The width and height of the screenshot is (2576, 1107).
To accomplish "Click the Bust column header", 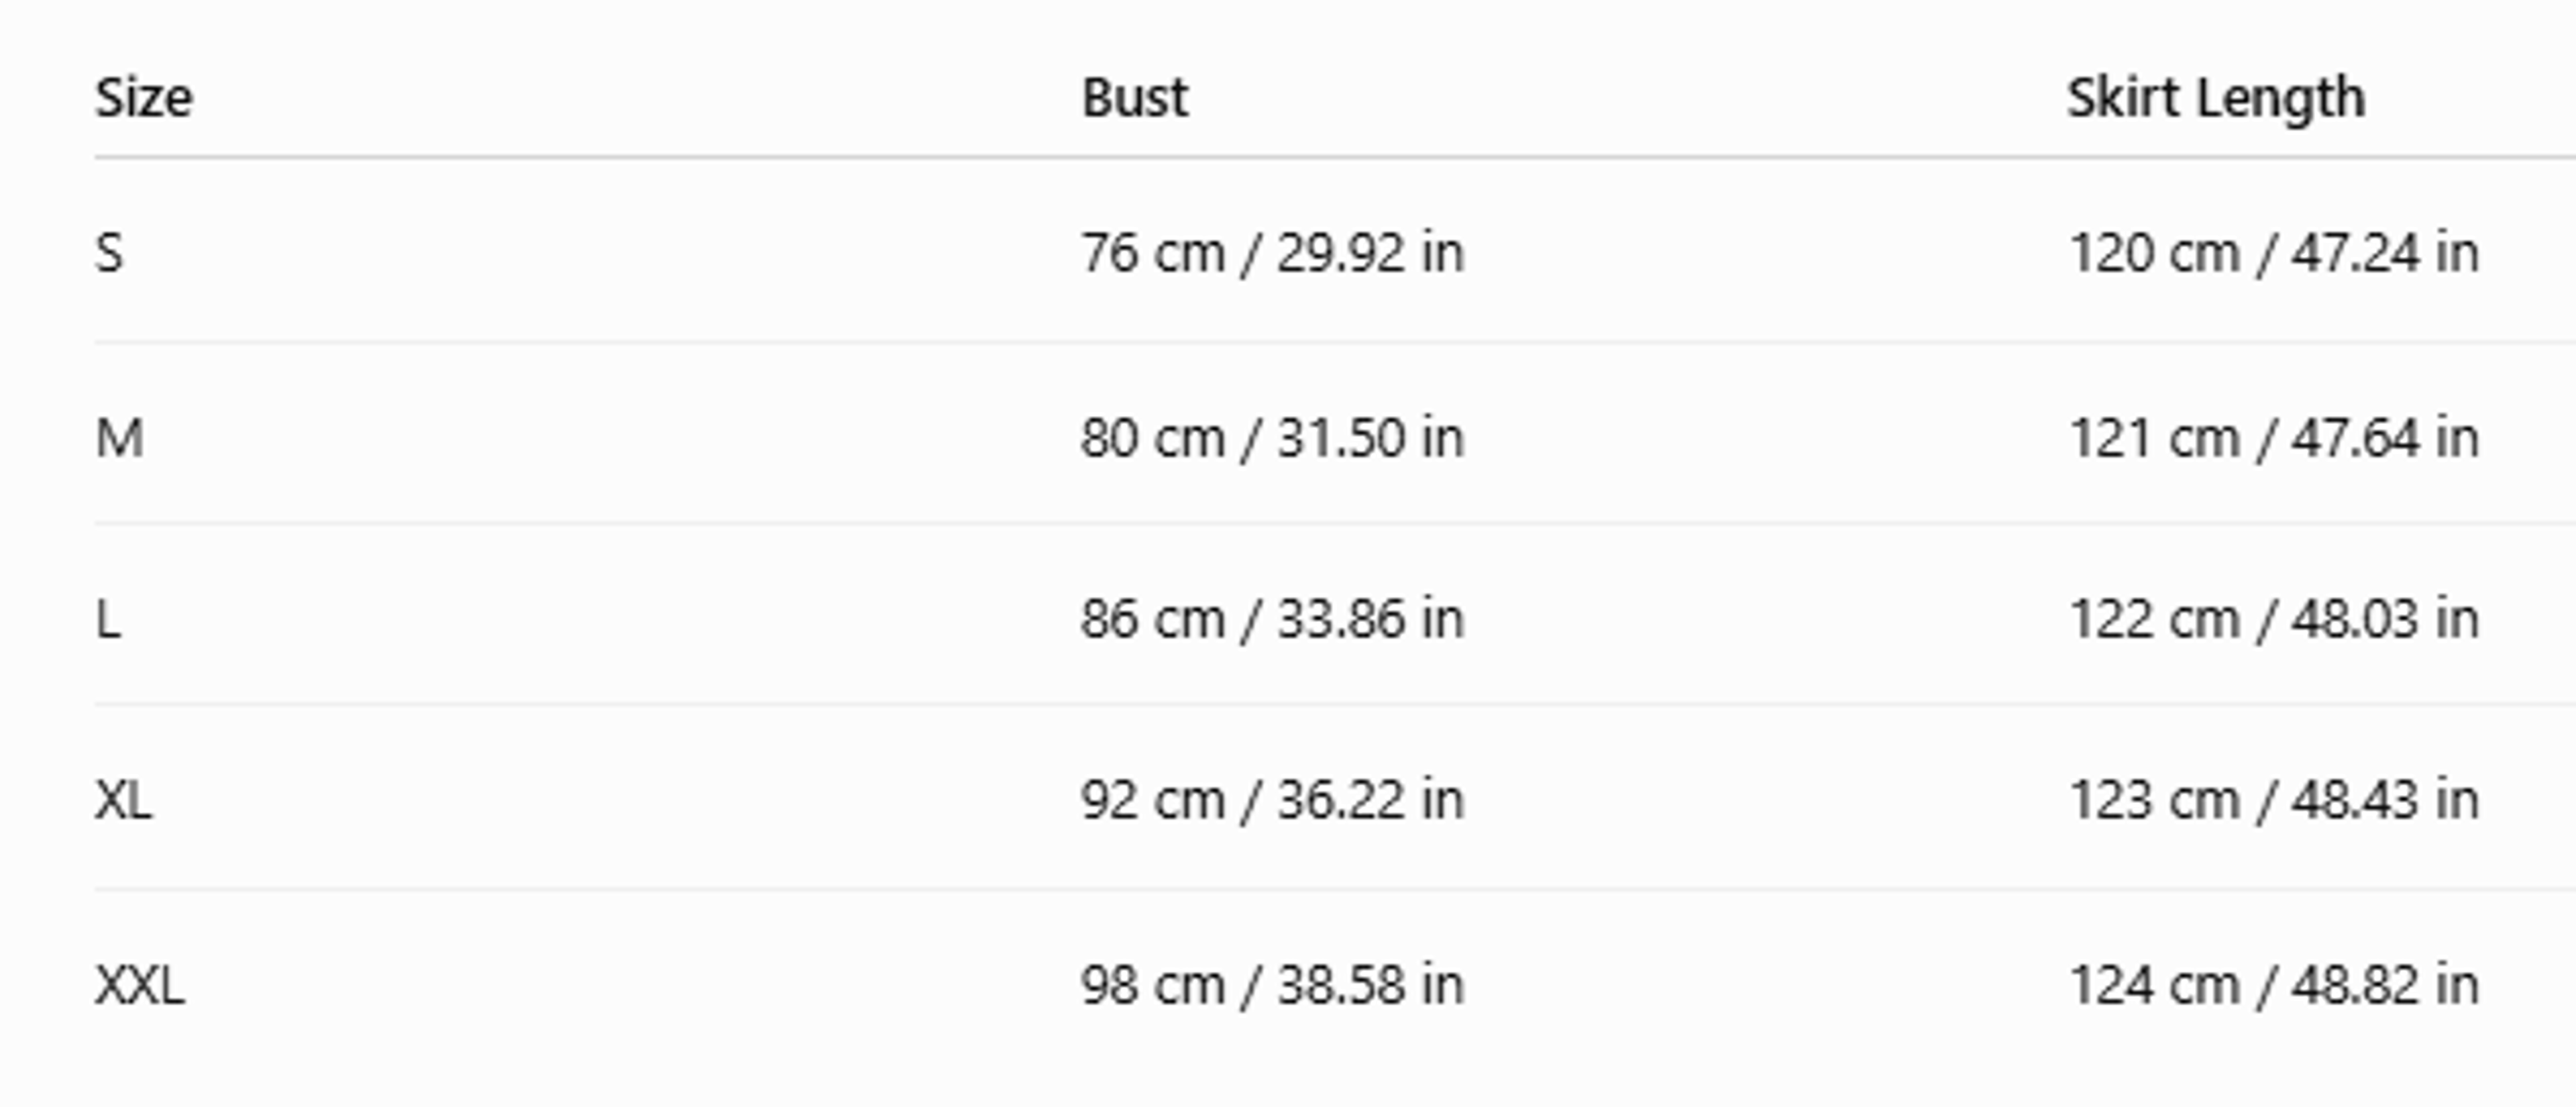I will [x=1135, y=98].
